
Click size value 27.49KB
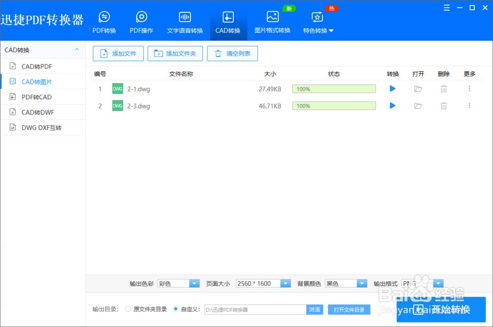click(270, 89)
